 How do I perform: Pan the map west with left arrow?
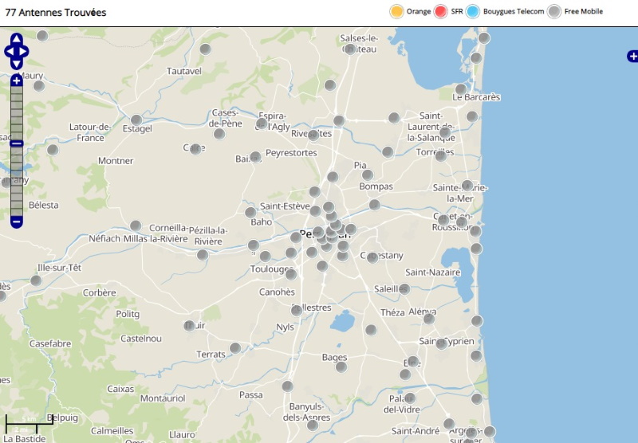click(8, 52)
